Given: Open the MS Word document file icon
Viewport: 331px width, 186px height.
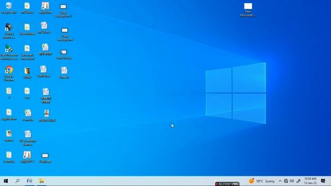Looking at the screenshot, I should 44,27.
